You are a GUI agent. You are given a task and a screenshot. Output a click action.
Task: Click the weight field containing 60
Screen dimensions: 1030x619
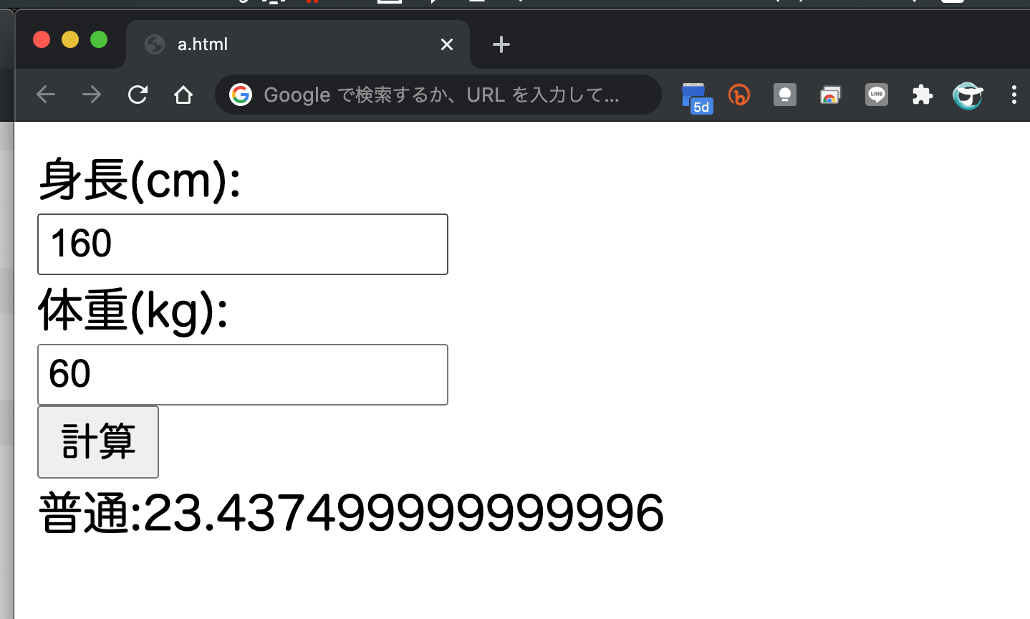(243, 375)
